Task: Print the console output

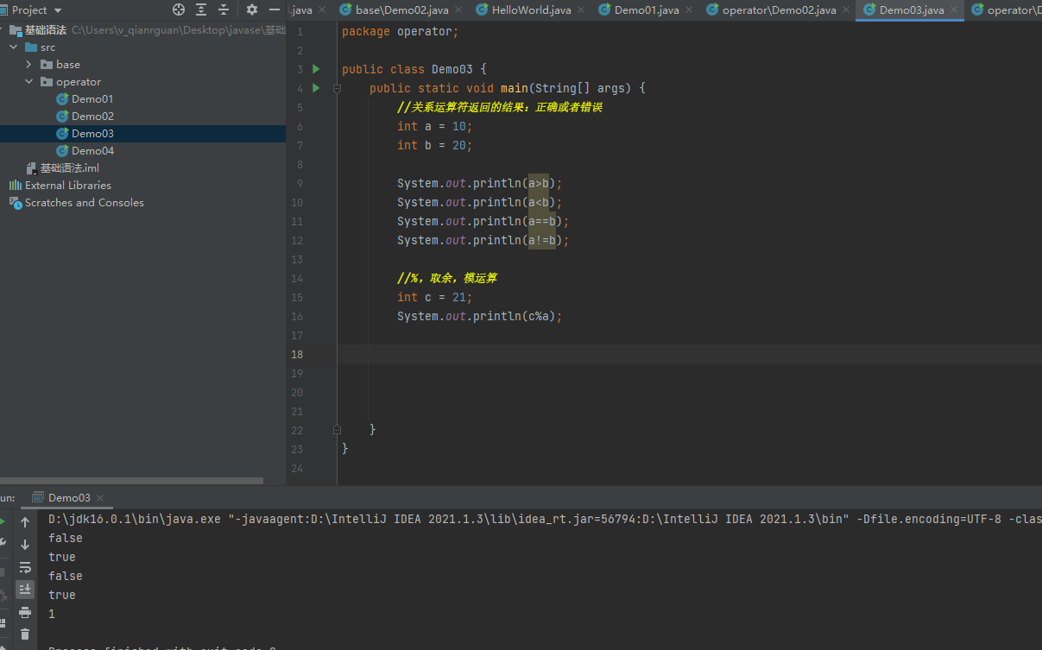Action: 25,612
